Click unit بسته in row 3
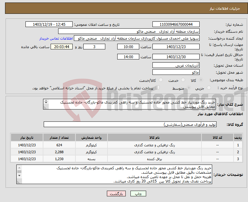The height and width of the screenshot is (202, 248). click(x=91, y=159)
